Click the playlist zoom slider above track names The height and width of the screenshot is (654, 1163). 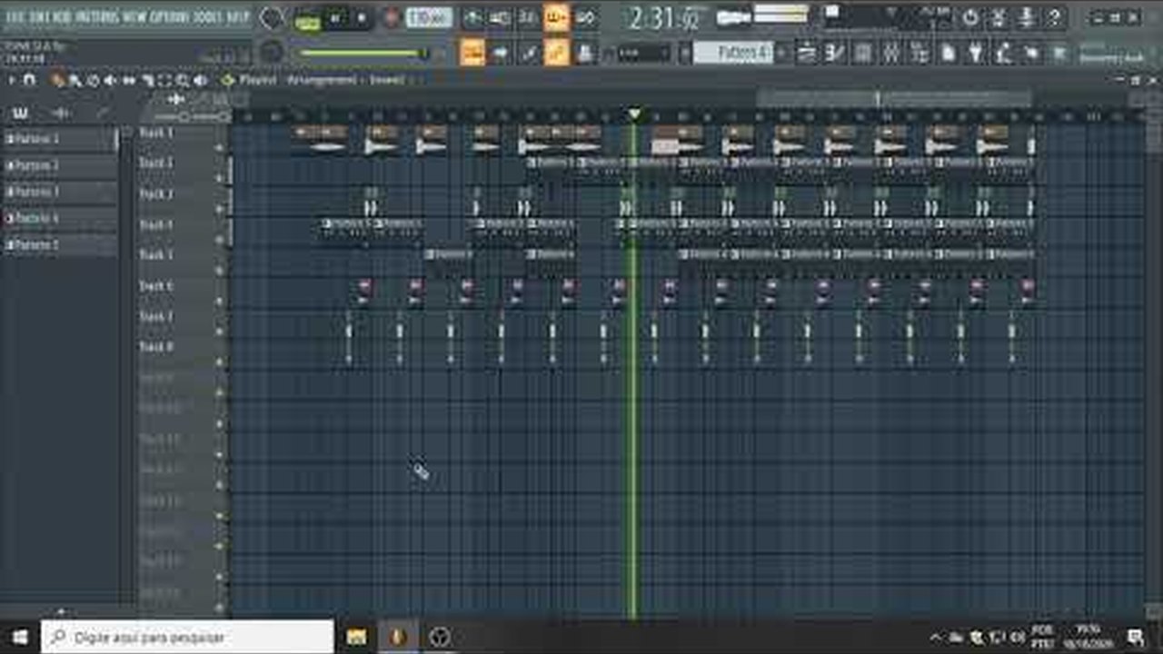tap(191, 116)
